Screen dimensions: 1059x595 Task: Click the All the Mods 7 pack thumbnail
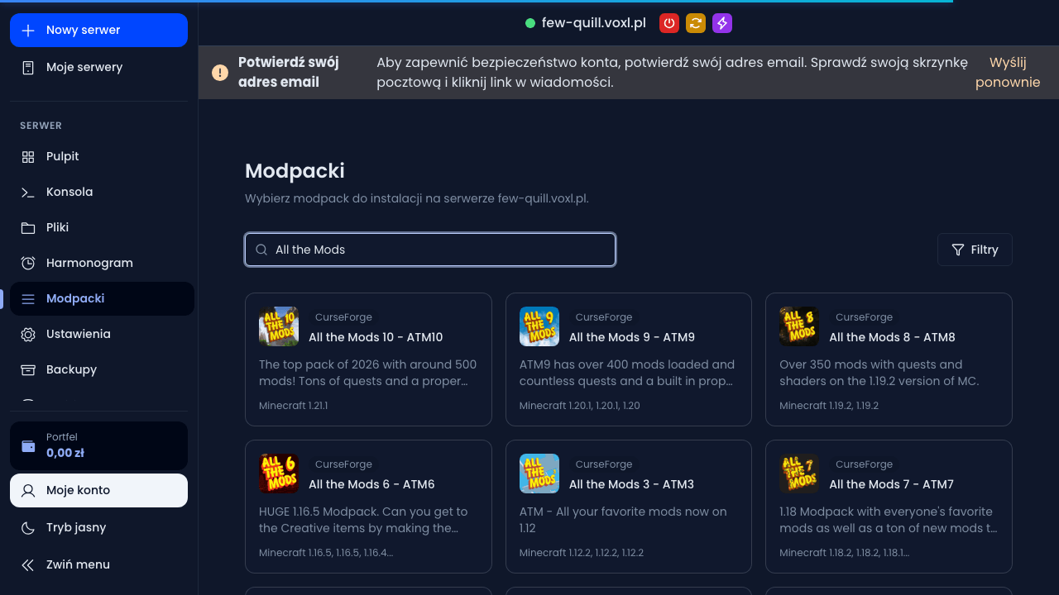click(799, 474)
